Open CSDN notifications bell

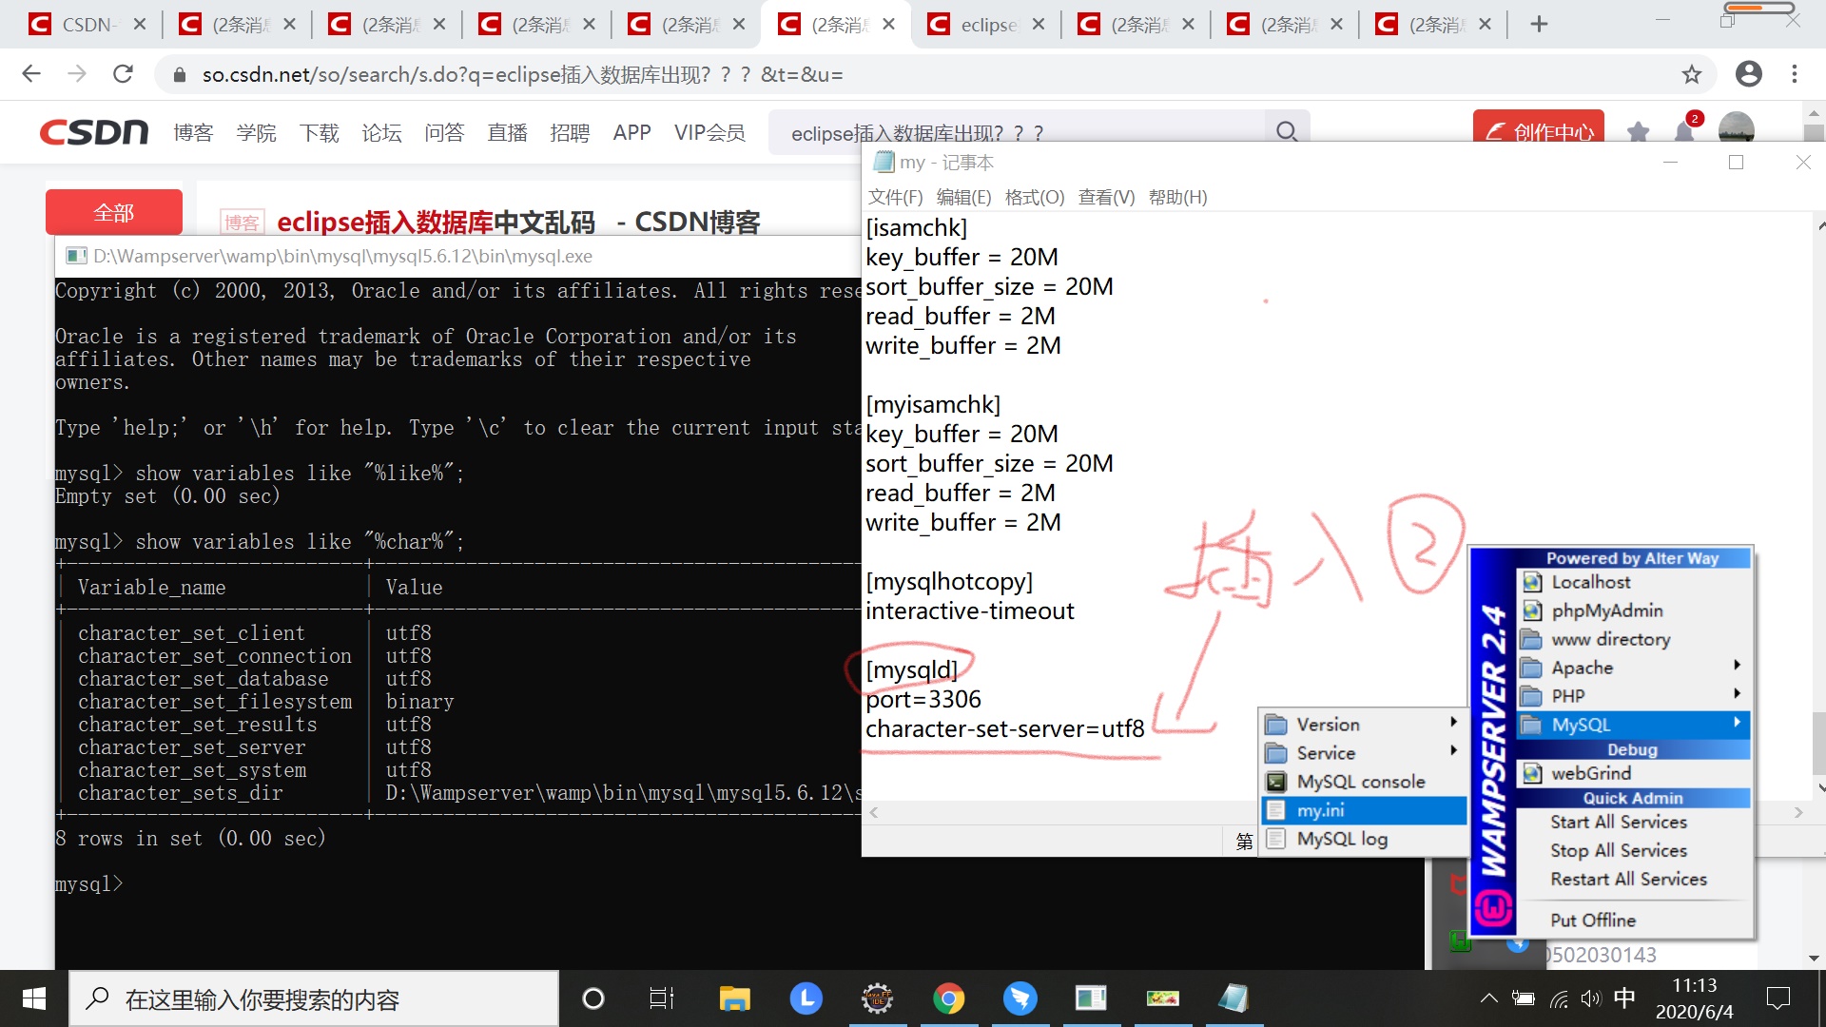1684,131
